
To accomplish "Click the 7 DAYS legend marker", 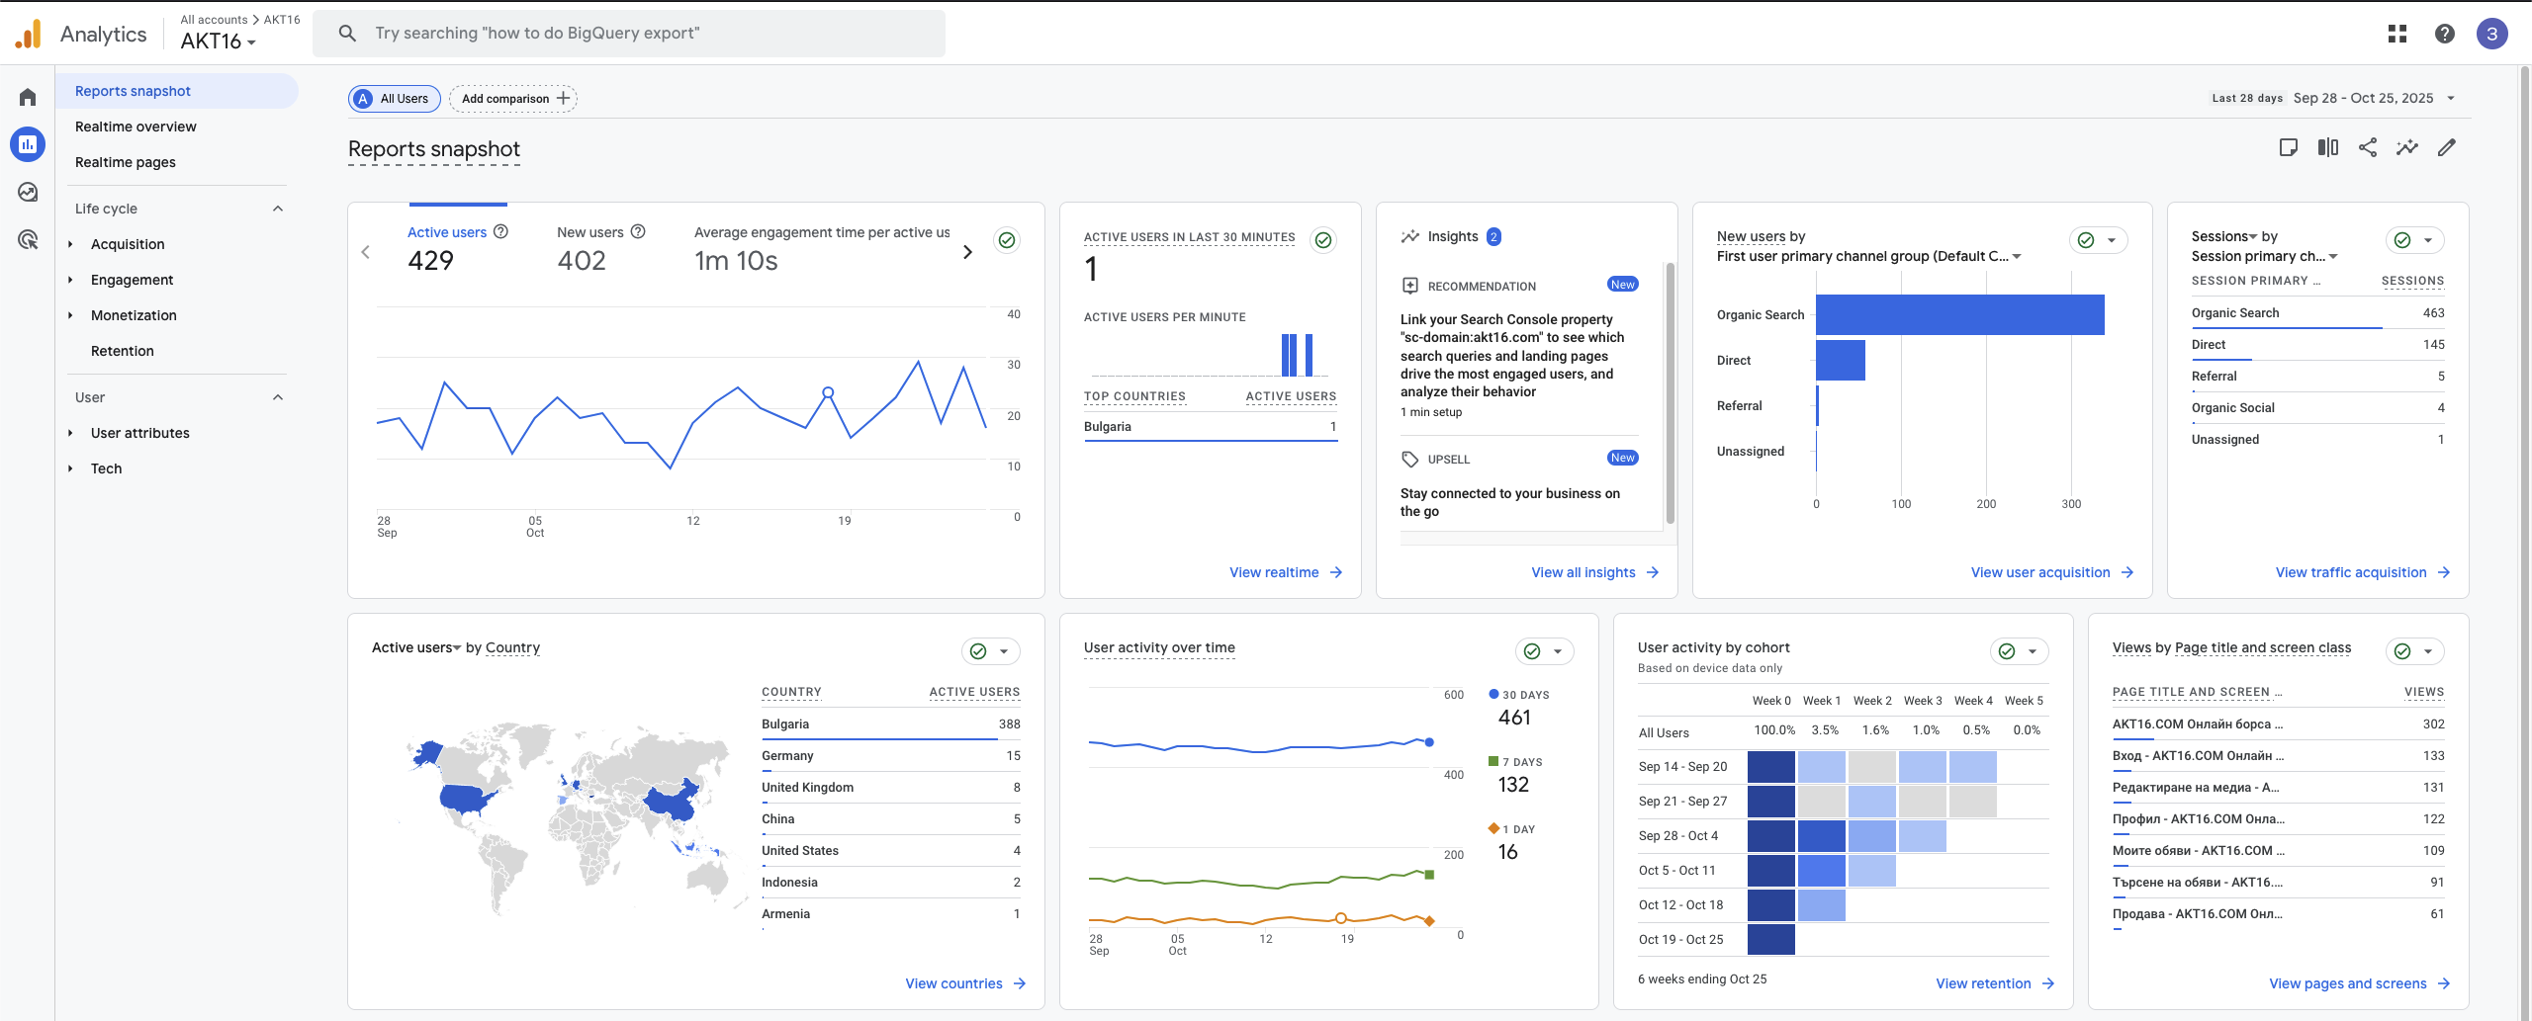I will [1493, 762].
